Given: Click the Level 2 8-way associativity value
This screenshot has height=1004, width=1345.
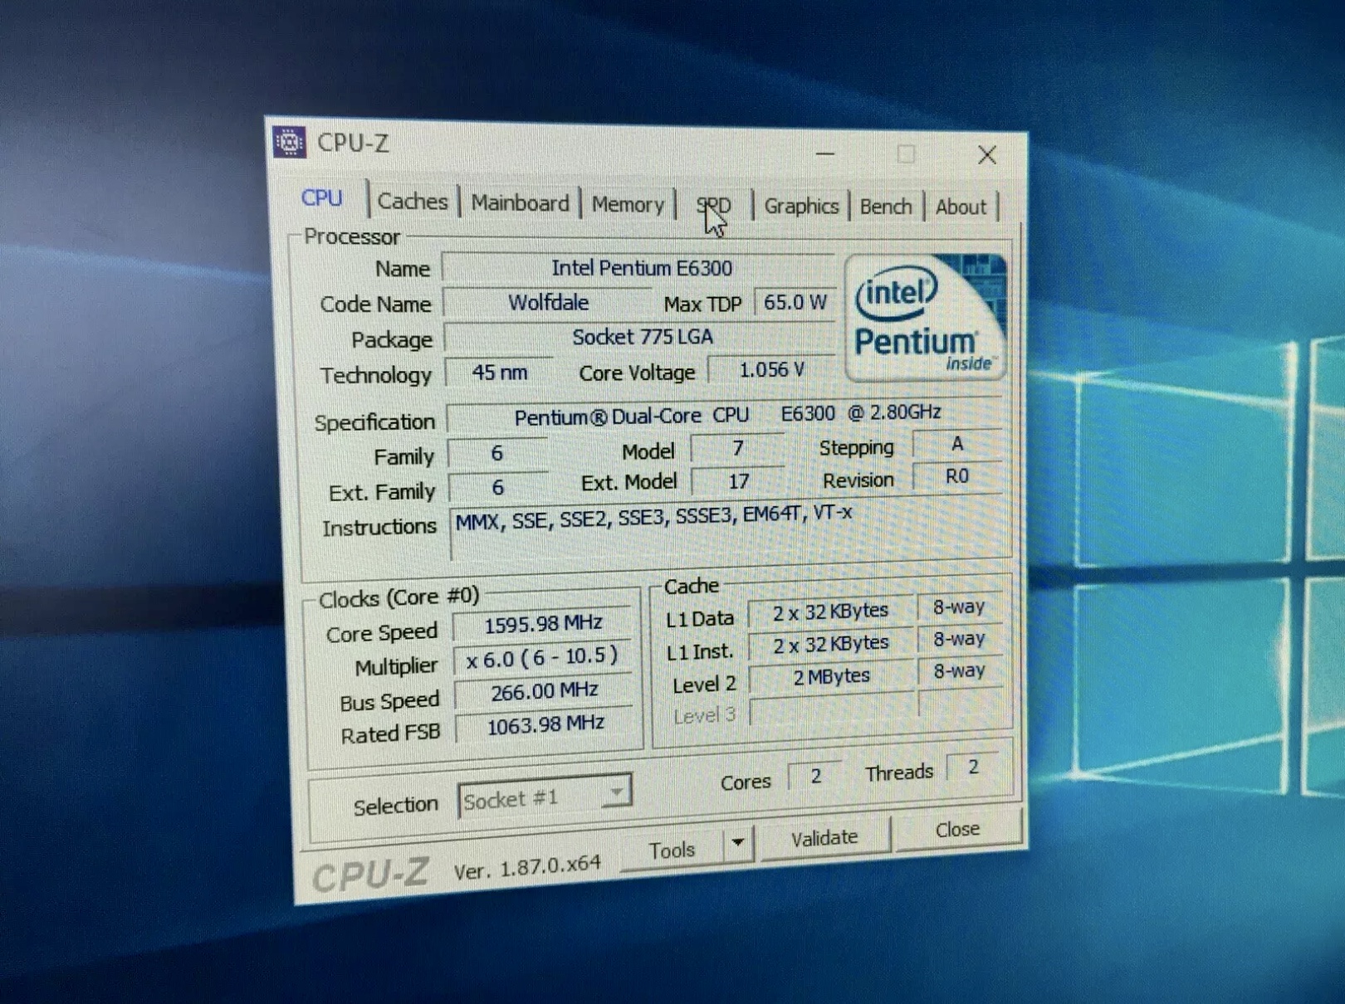Looking at the screenshot, I should (x=960, y=671).
